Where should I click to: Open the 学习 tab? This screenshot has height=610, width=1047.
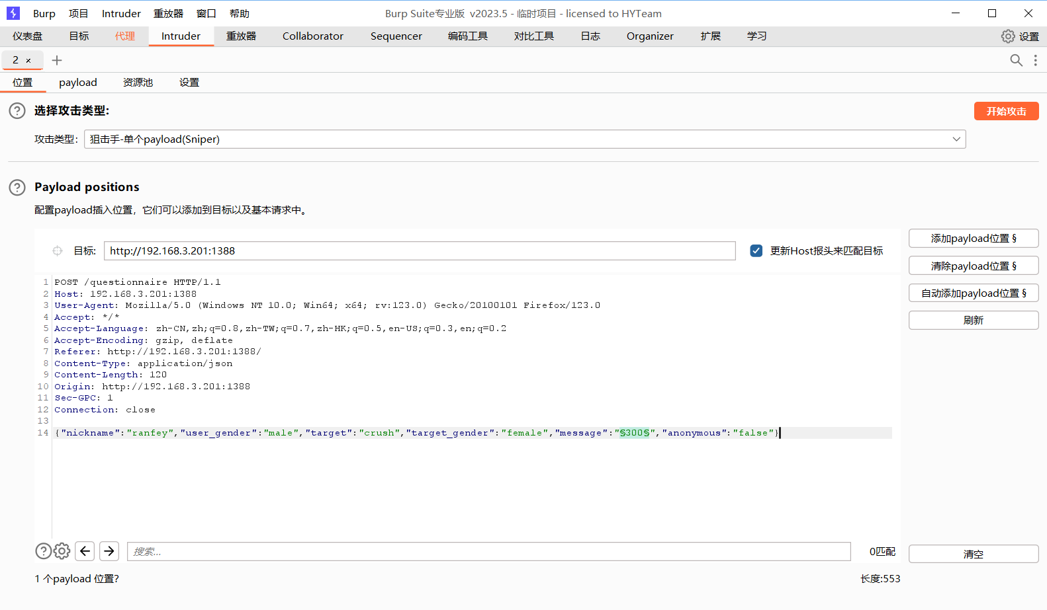757,36
